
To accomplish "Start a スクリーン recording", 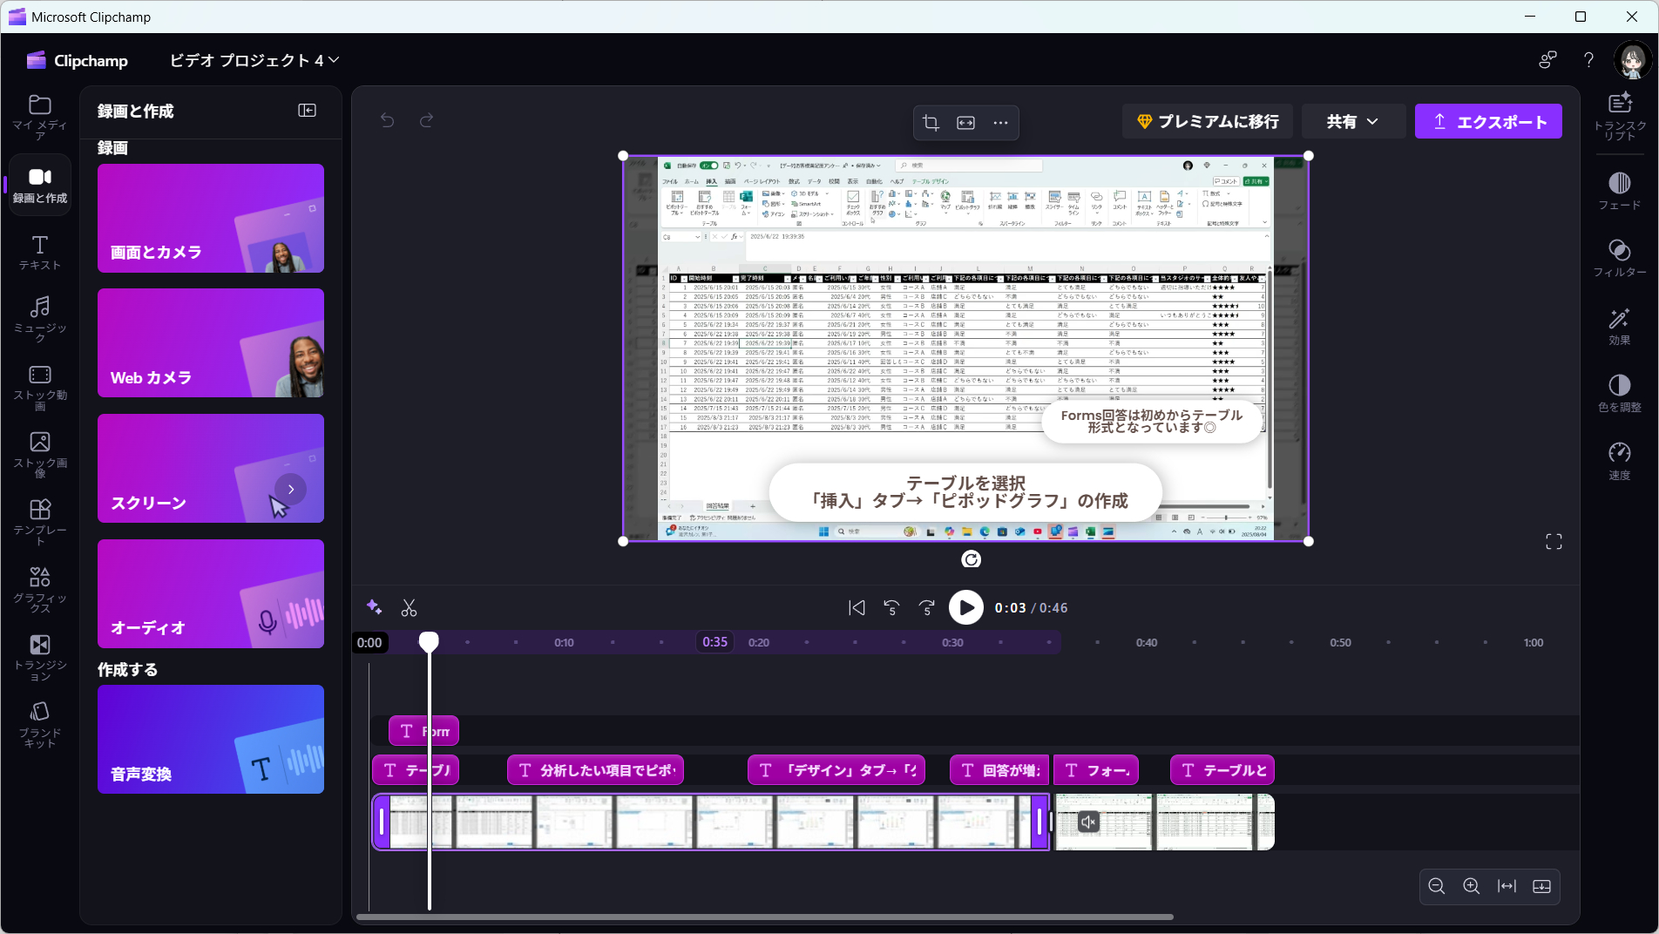I will (x=211, y=468).
